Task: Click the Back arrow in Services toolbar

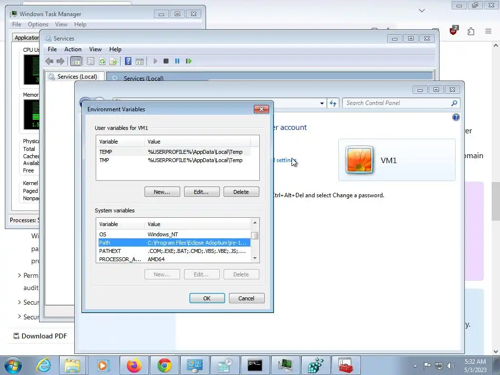Action: click(49, 61)
